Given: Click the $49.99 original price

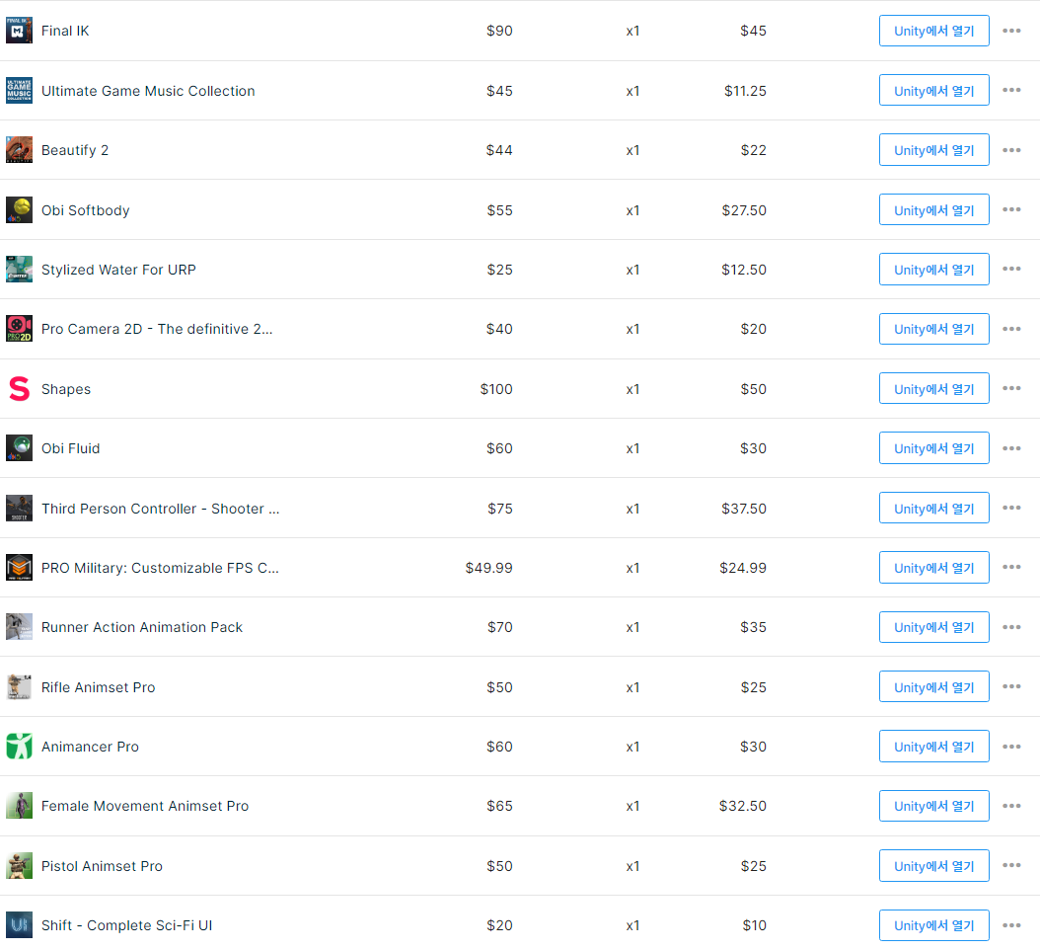Looking at the screenshot, I should tap(488, 568).
